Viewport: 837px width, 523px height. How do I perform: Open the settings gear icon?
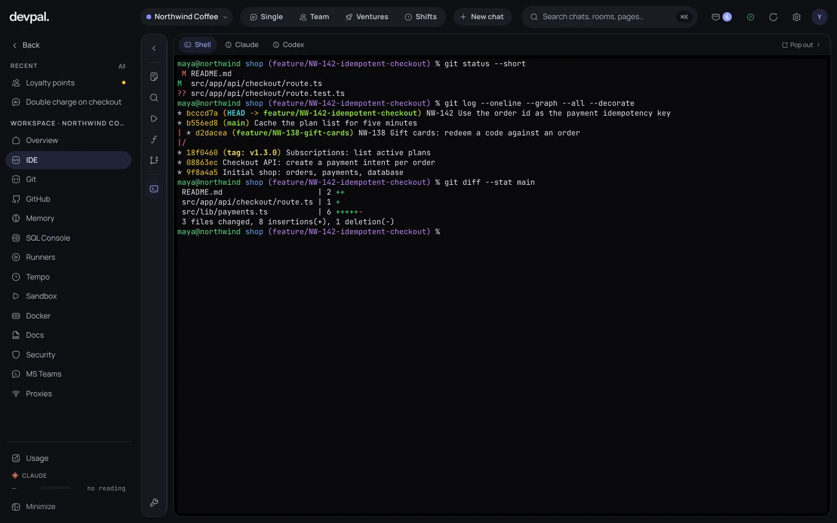point(796,17)
